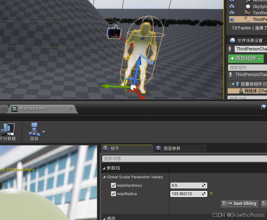Click the wipeHardness parameter label
Image resolution: width=267 pixels, height=220 pixels.
pyautogui.click(x=129, y=185)
